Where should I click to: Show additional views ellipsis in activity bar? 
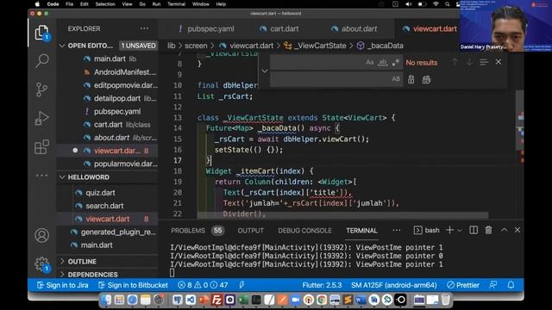(x=41, y=176)
